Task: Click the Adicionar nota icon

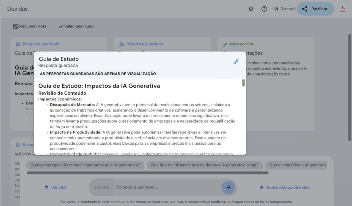Action: click(x=16, y=26)
